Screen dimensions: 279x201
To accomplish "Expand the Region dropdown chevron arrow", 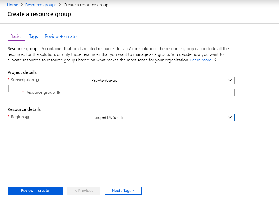I will [x=230, y=117].
